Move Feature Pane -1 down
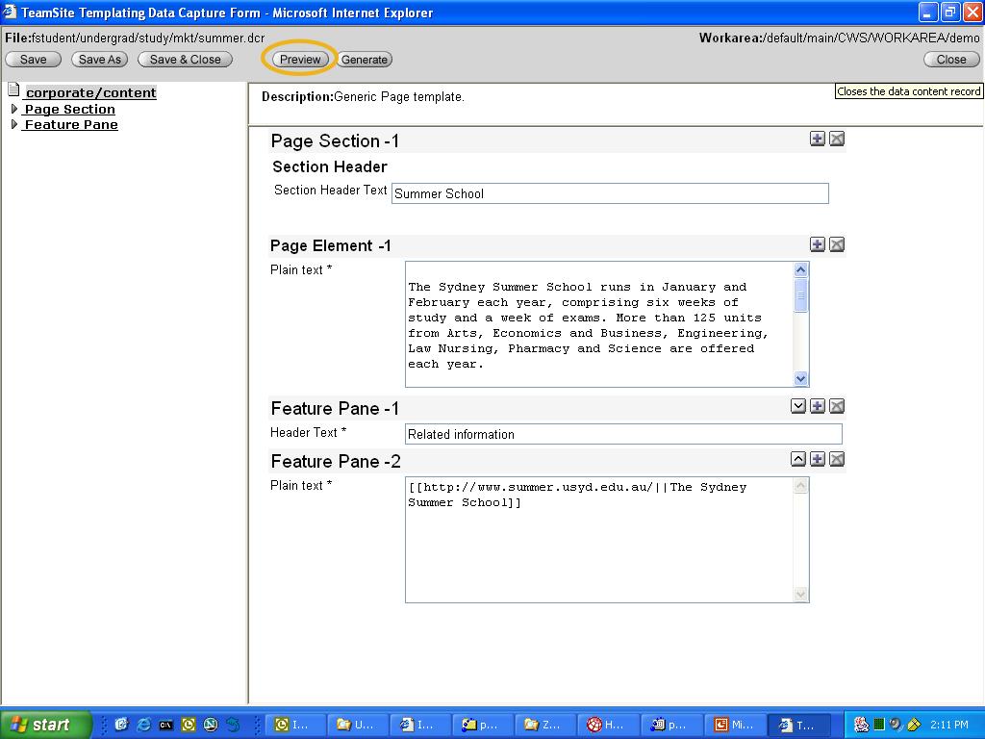The image size is (985, 739). pos(797,406)
